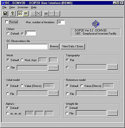Screen dimensions: 125x128
Task: Click the 'Max. number of iterations' label
Action: 40,22
